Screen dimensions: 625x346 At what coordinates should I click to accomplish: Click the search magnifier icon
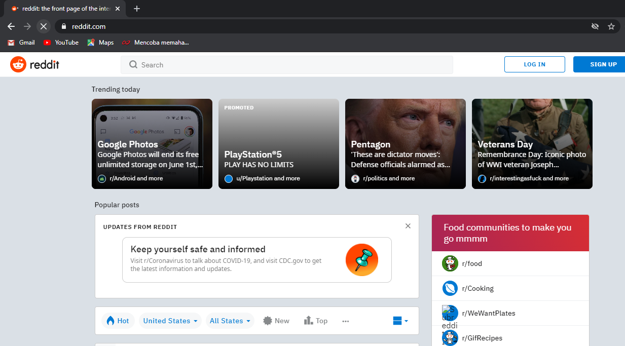133,65
